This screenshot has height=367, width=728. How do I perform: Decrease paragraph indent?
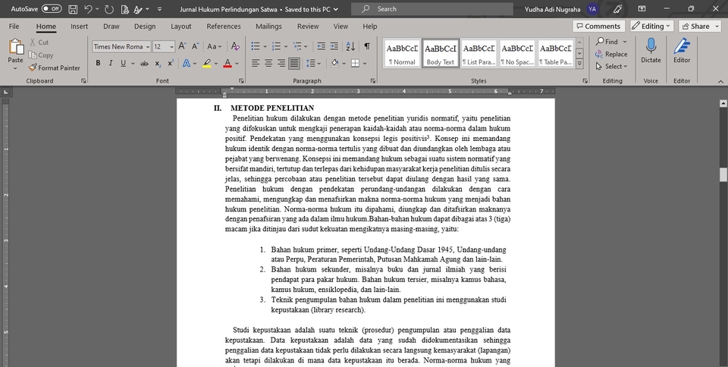pyautogui.click(x=321, y=46)
